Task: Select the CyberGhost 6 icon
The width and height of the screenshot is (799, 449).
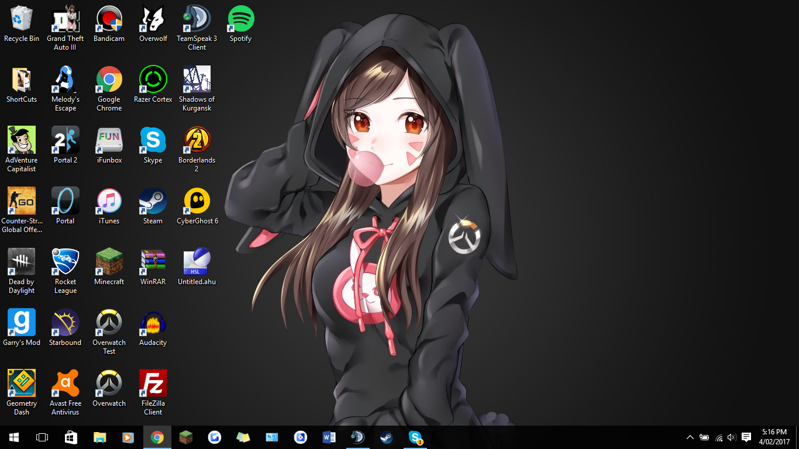Action: [x=197, y=207]
